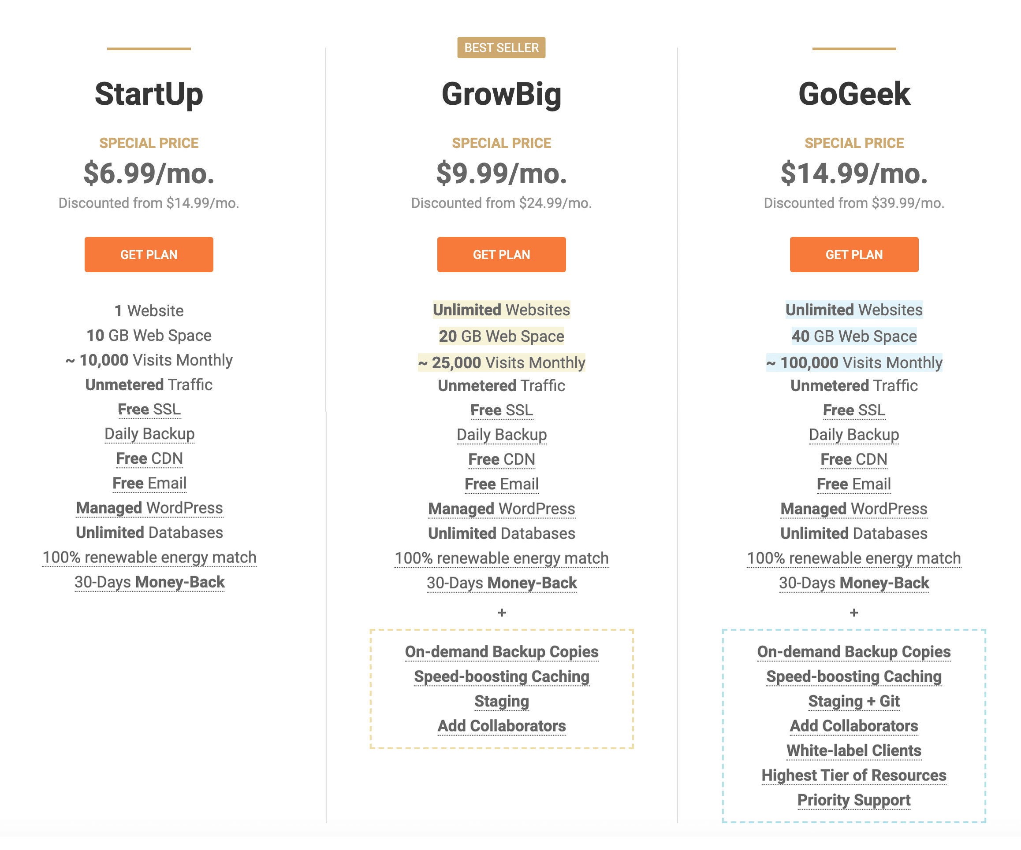This screenshot has height=850, width=1021.
Task: Click GET PLAN under GrowBig
Action: pyautogui.click(x=501, y=255)
